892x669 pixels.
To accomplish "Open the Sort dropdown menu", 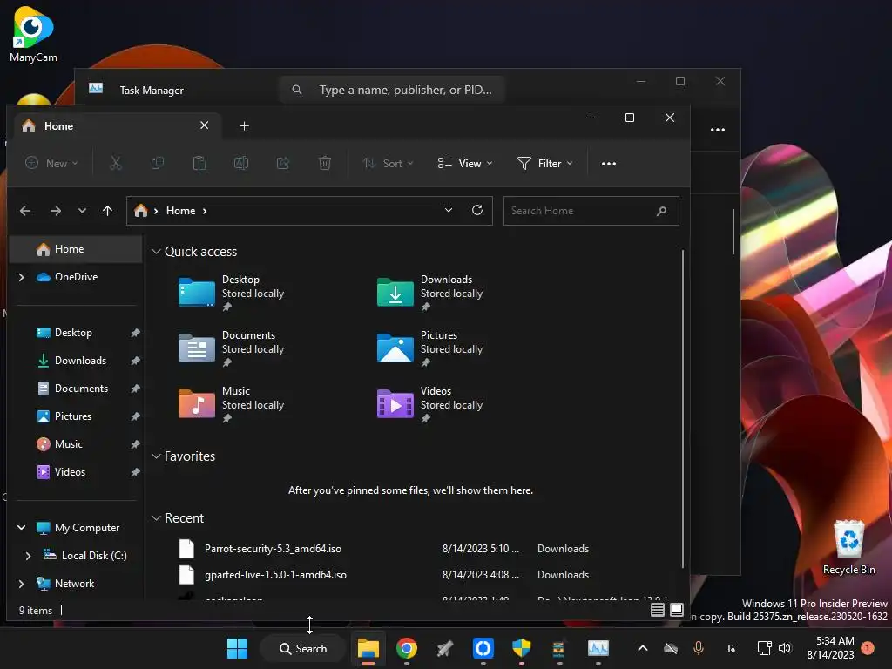I will pos(388,163).
